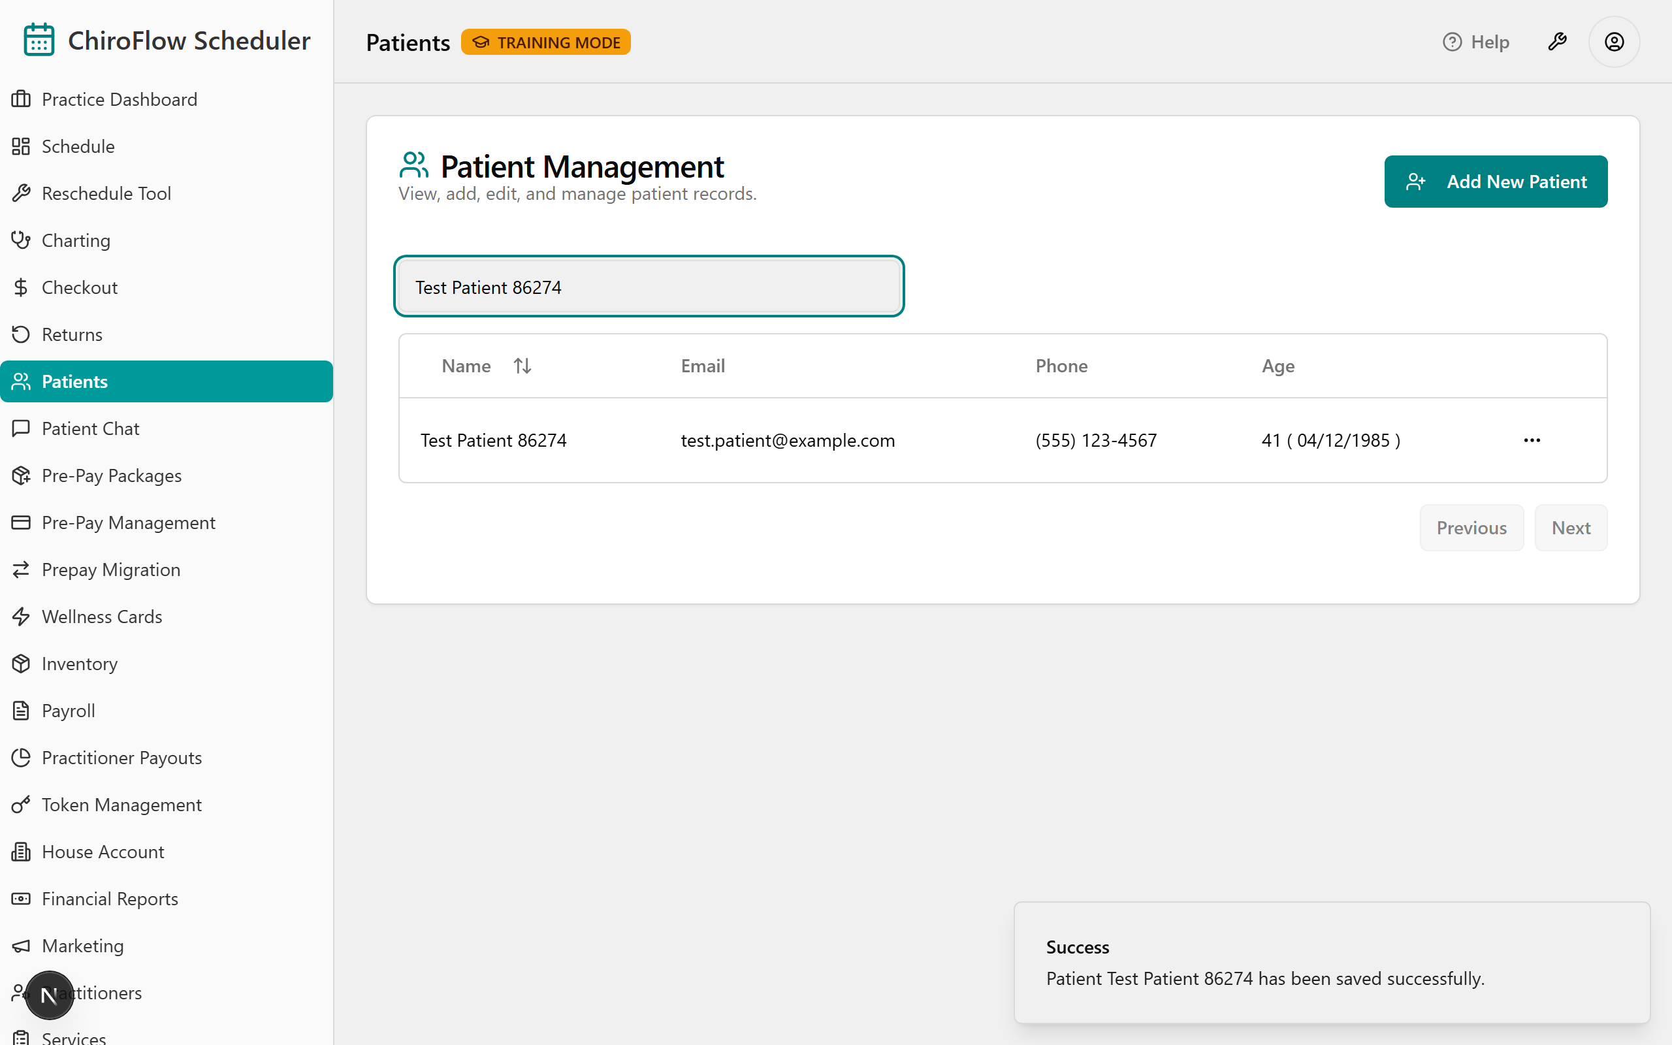1672x1045 pixels.
Task: Open the user profile avatar icon
Action: point(1614,41)
